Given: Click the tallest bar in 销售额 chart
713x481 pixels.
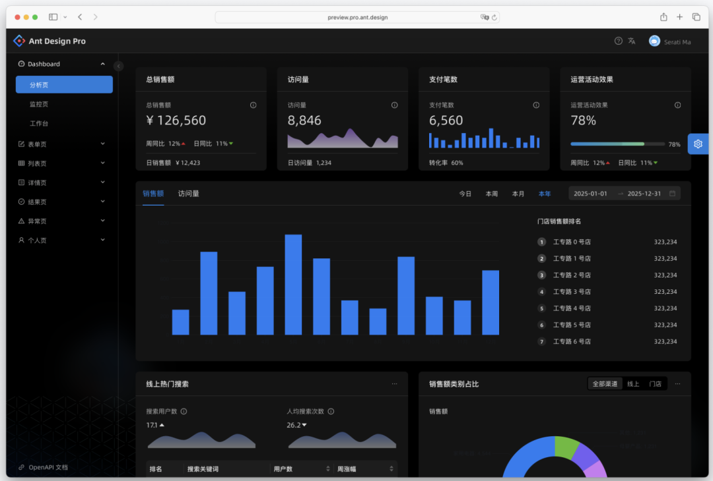Looking at the screenshot, I should (x=293, y=285).
